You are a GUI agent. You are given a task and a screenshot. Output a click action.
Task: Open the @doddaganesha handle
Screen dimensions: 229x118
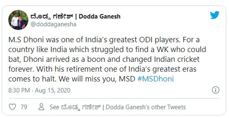53,24
